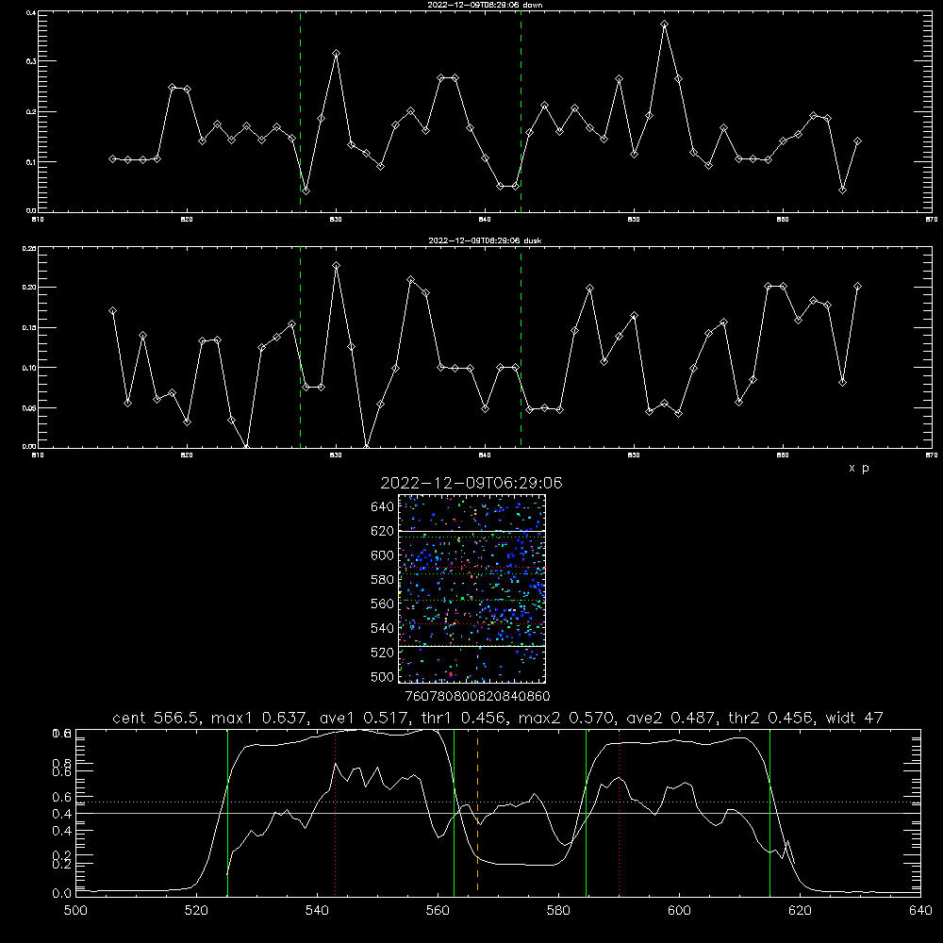Click the green vertical line near 615 in bottom plot

click(769, 812)
